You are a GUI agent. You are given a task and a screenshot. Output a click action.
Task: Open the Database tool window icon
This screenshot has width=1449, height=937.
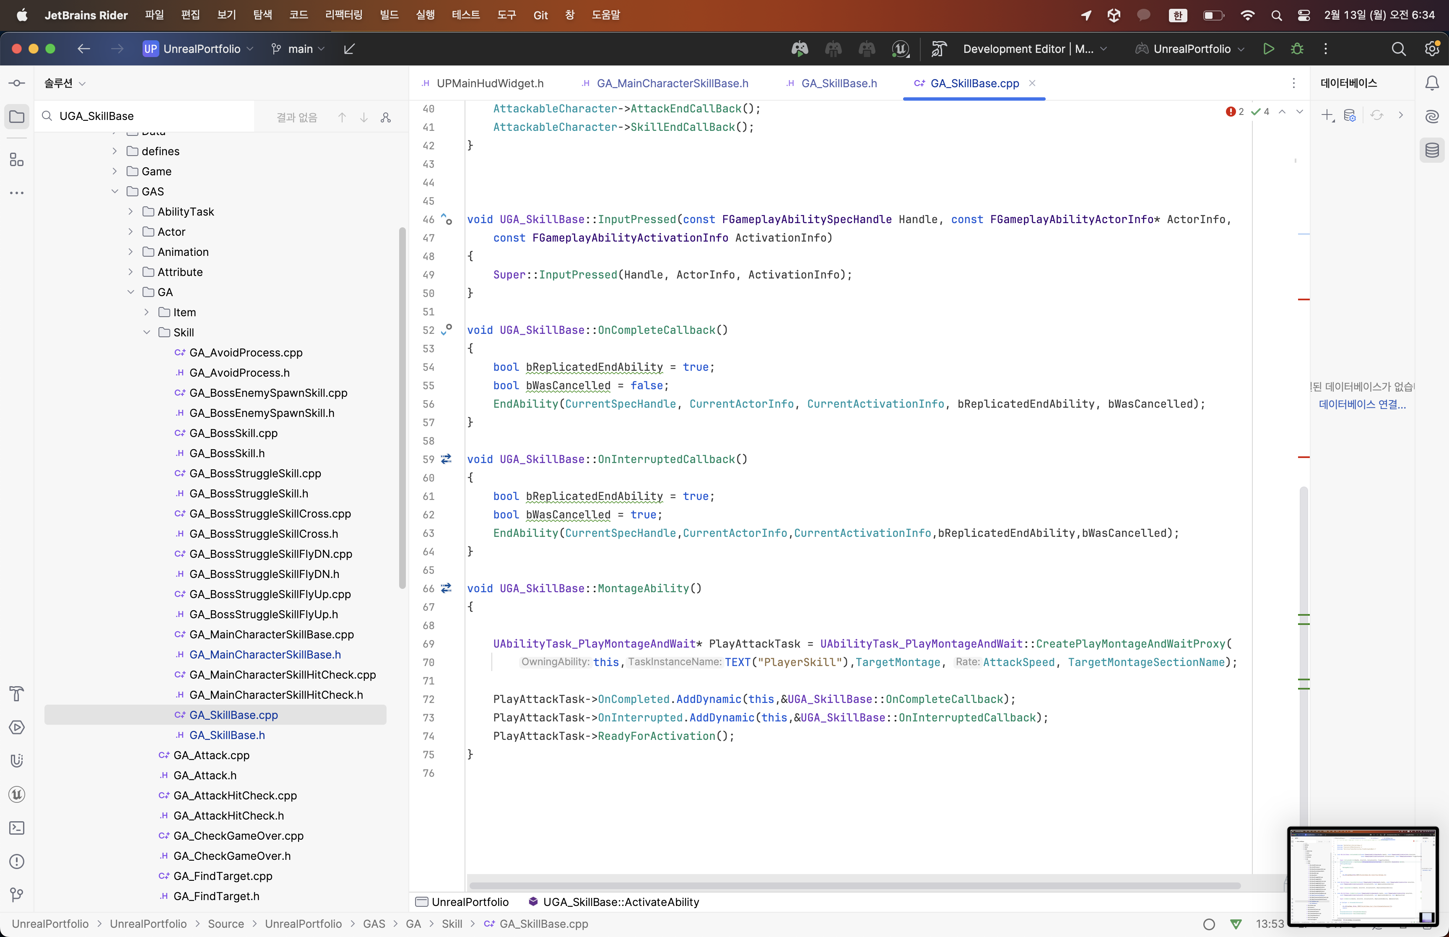tap(1432, 150)
